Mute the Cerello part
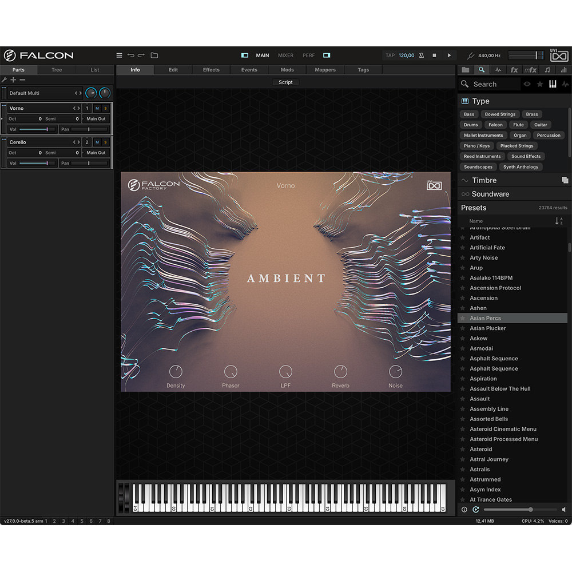 tap(97, 142)
